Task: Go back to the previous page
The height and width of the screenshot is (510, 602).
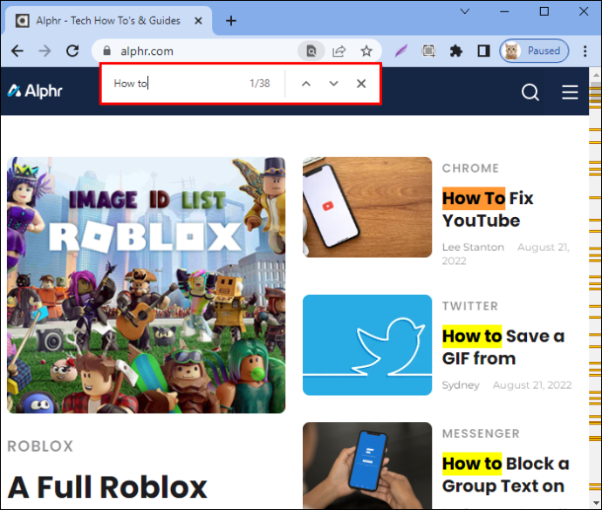Action: point(17,51)
